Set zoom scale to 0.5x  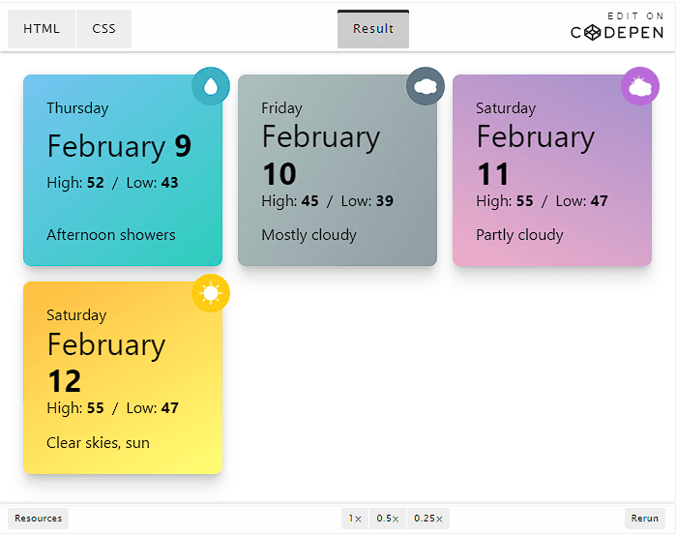coord(387,519)
